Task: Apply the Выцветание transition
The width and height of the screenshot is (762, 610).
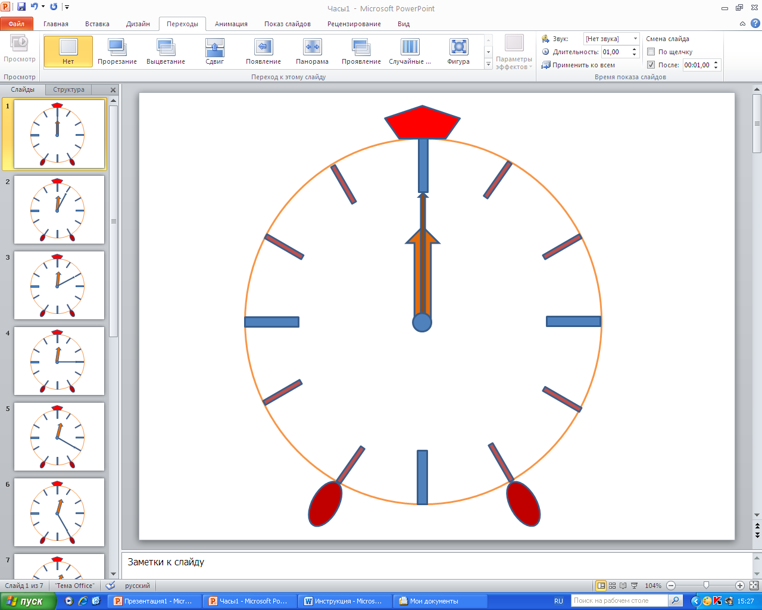Action: coord(165,51)
